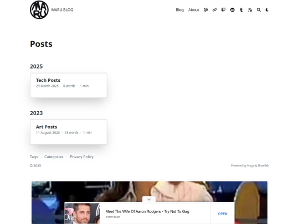This screenshot has height=224, width=299.
Task: Click the 'Powered by Hugo & Blowfish' text
Action: click(250, 165)
